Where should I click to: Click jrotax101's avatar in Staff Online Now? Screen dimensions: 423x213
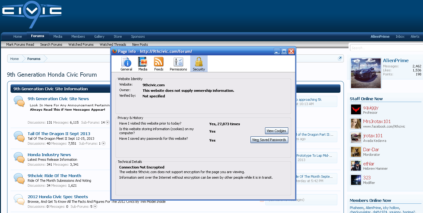356,138
